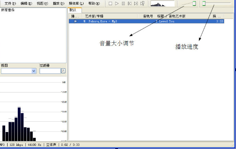Pause the current track

(123, 4)
